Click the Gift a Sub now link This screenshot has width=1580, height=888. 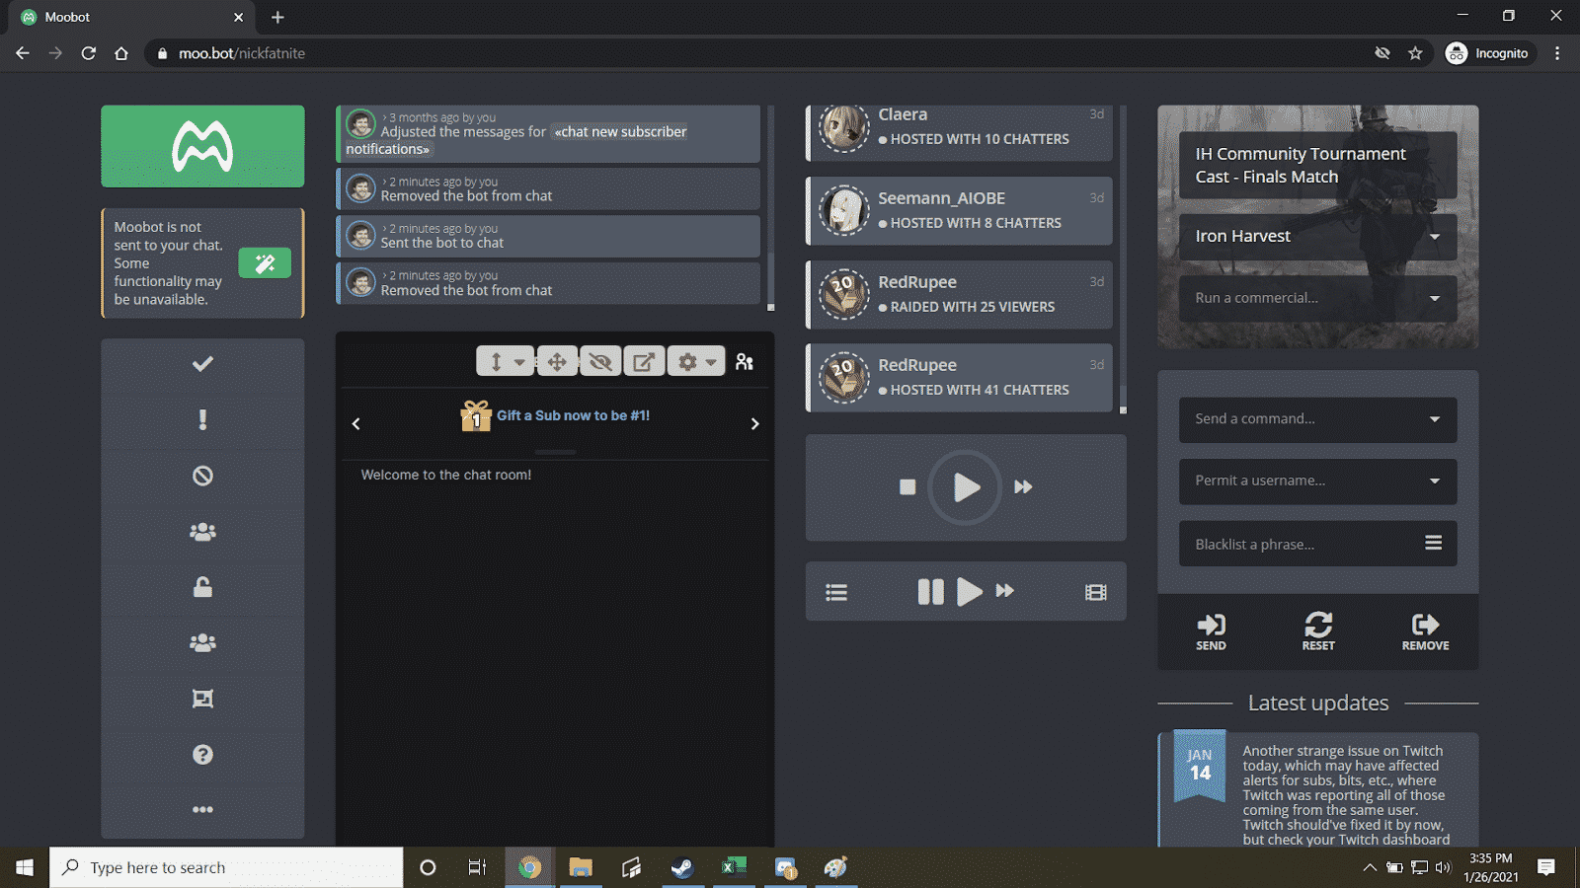click(573, 415)
